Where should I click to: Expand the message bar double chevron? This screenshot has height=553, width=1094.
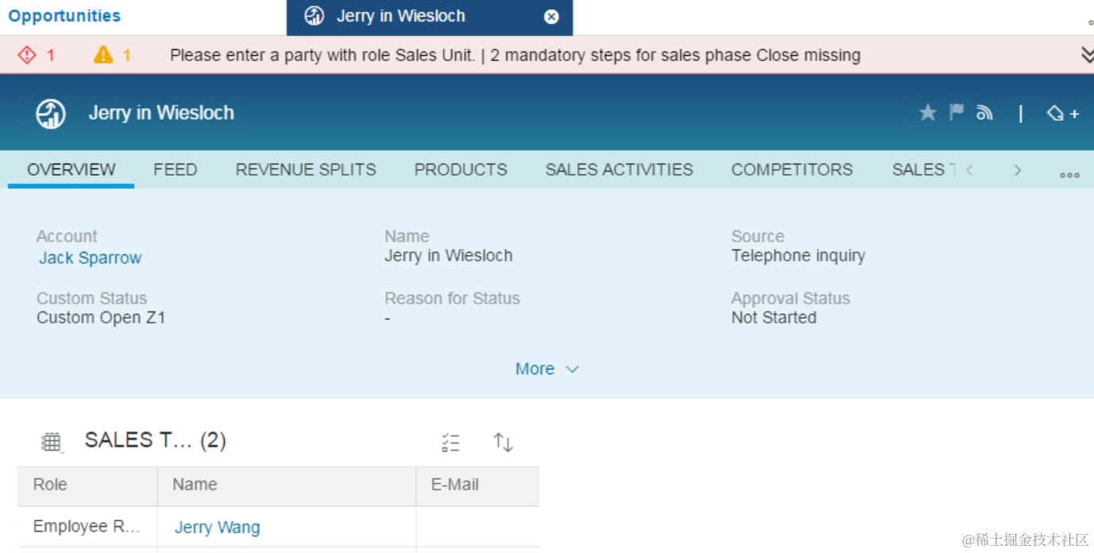1088,55
